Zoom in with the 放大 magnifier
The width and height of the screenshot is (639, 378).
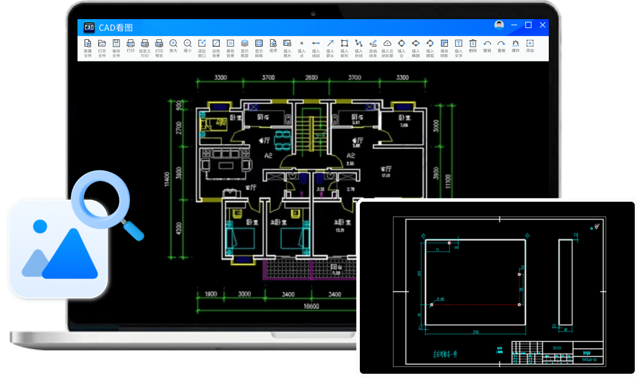tap(173, 44)
